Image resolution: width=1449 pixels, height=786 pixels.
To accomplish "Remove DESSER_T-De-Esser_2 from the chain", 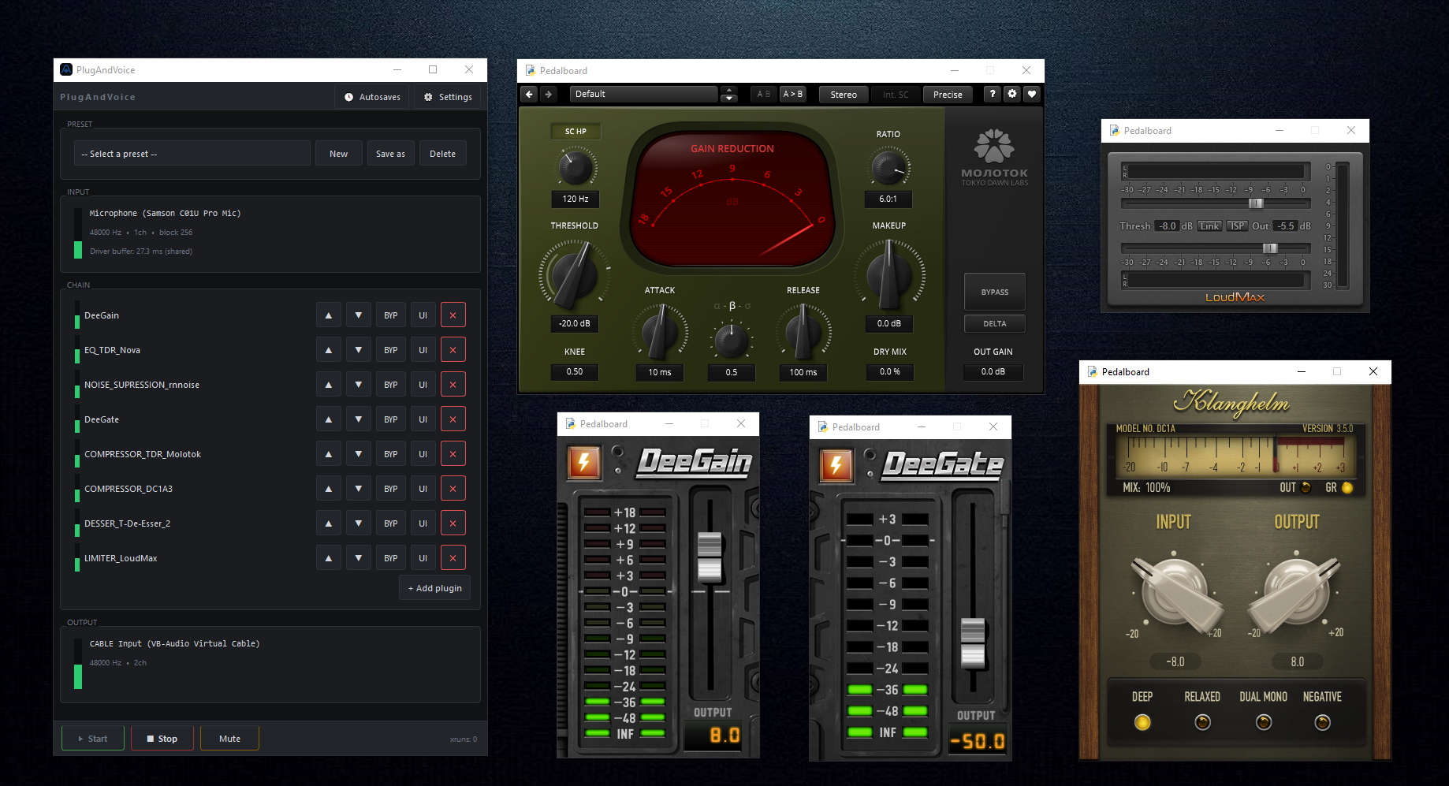I will point(453,523).
